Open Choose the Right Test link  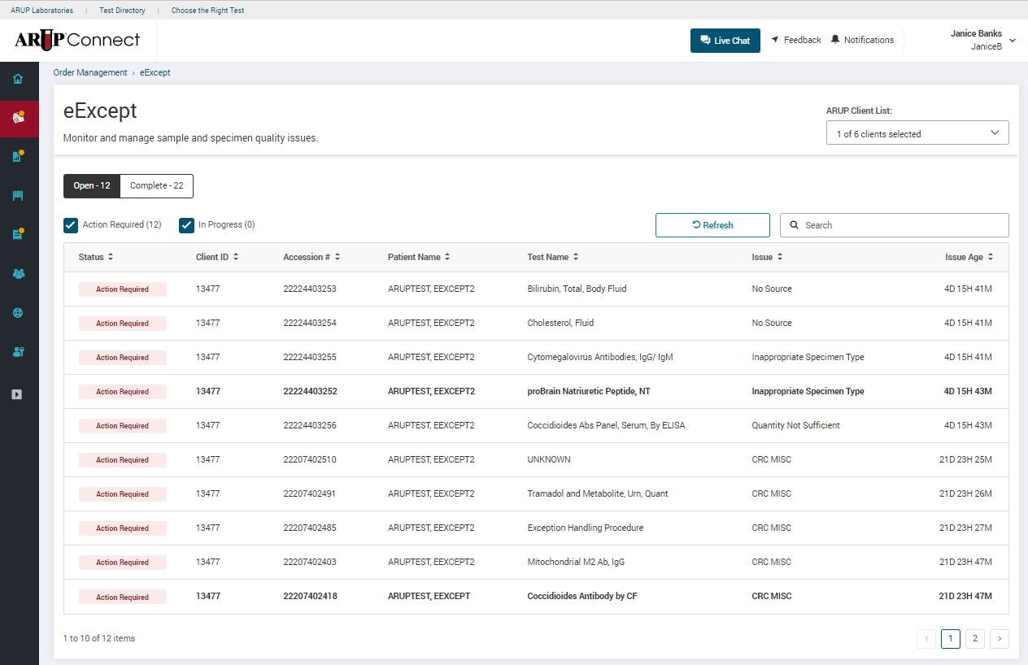pos(207,11)
